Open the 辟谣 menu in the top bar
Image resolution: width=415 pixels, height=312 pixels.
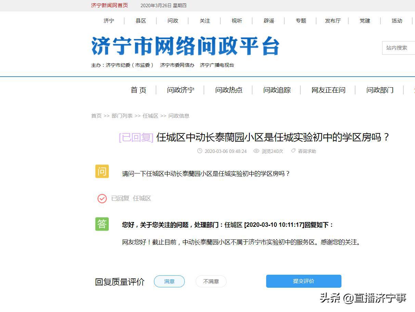tap(269, 21)
